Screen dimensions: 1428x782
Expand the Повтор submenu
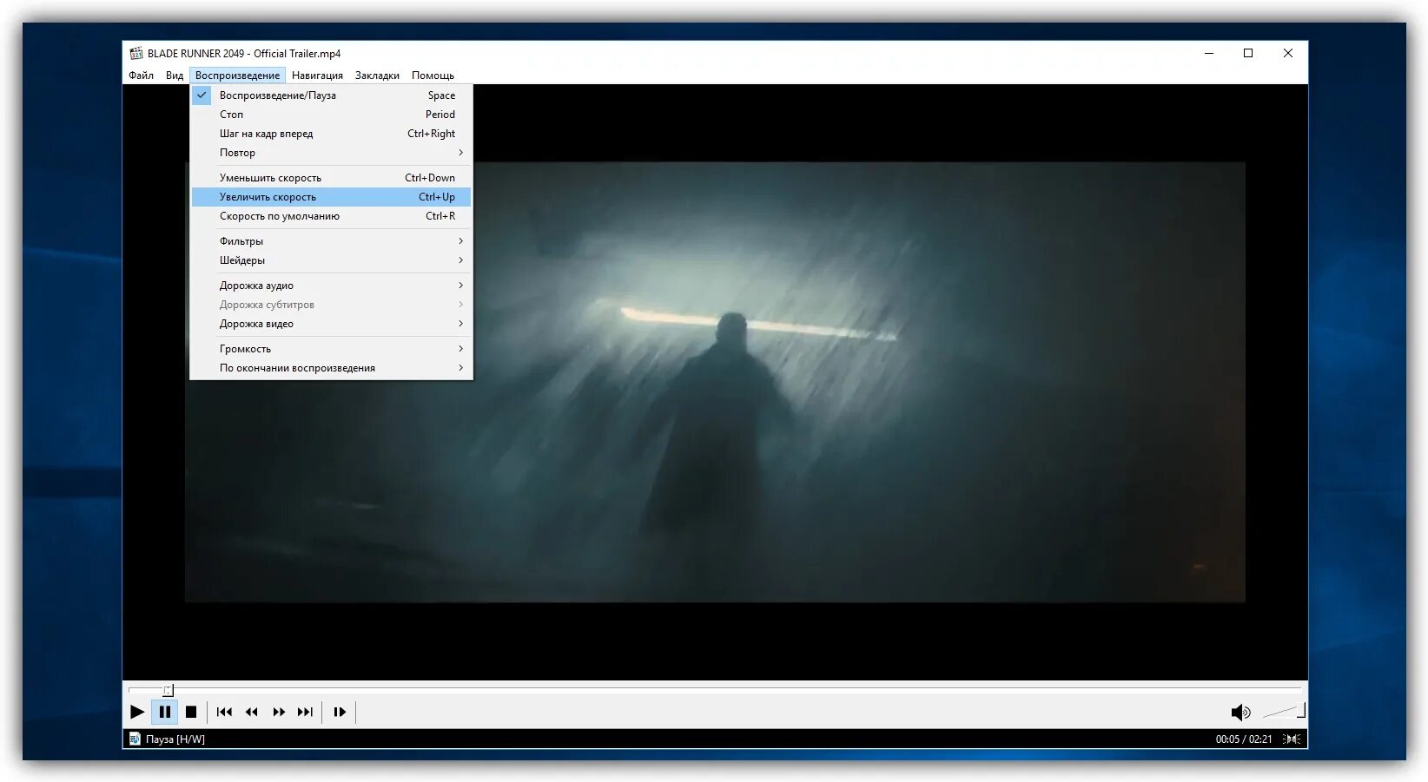point(331,153)
